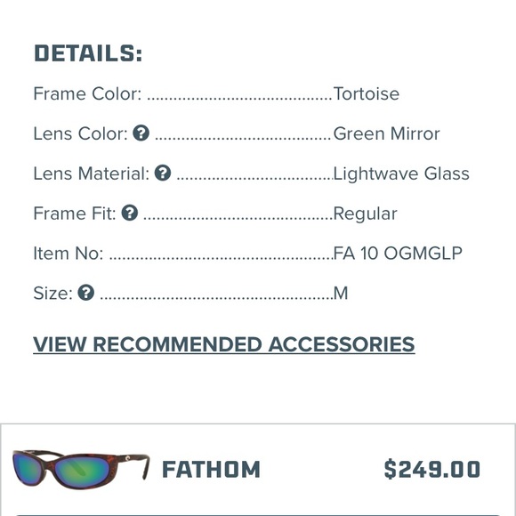The height and width of the screenshot is (516, 516).
Task: Open the Frame Fit help icon
Action: coord(130,213)
